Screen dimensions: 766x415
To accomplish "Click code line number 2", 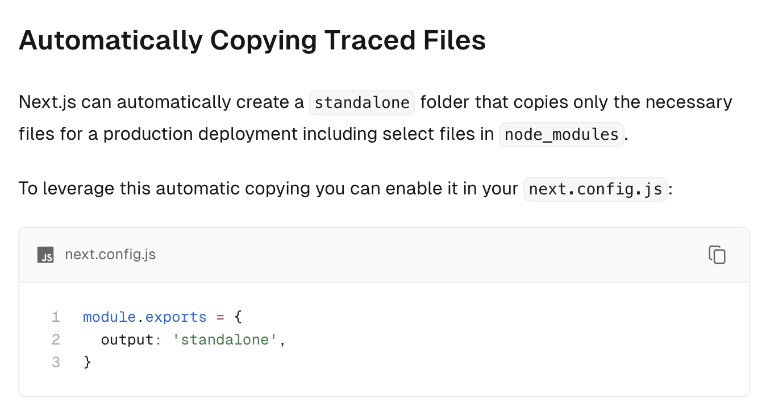I will [56, 339].
